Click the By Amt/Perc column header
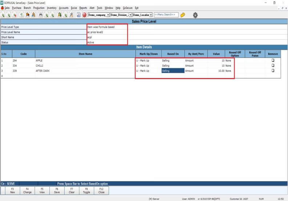Image resolution: width=288 pixels, height=201 pixels. 196,54
